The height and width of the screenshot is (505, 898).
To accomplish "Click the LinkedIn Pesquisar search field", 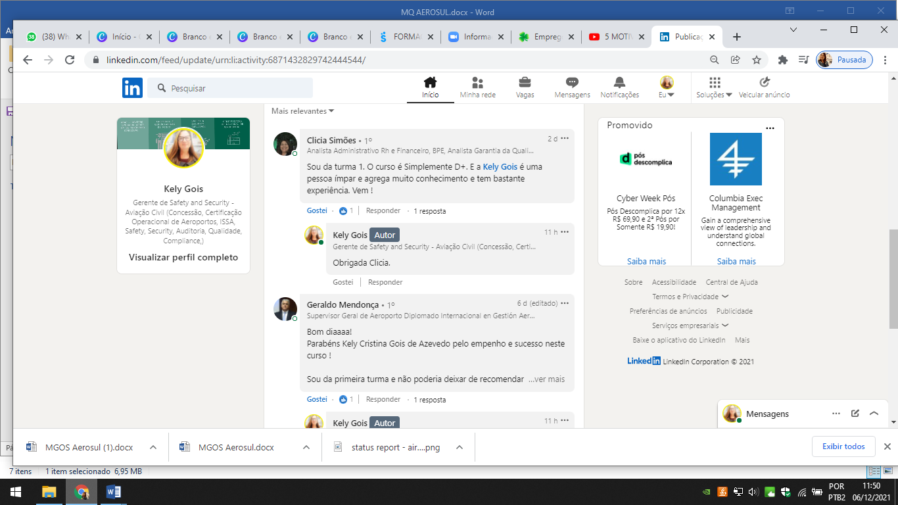I will point(230,88).
